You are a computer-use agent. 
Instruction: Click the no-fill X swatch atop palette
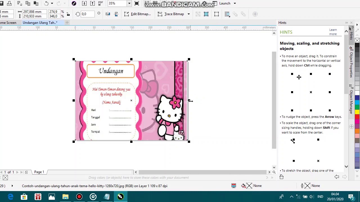pos(357,40)
